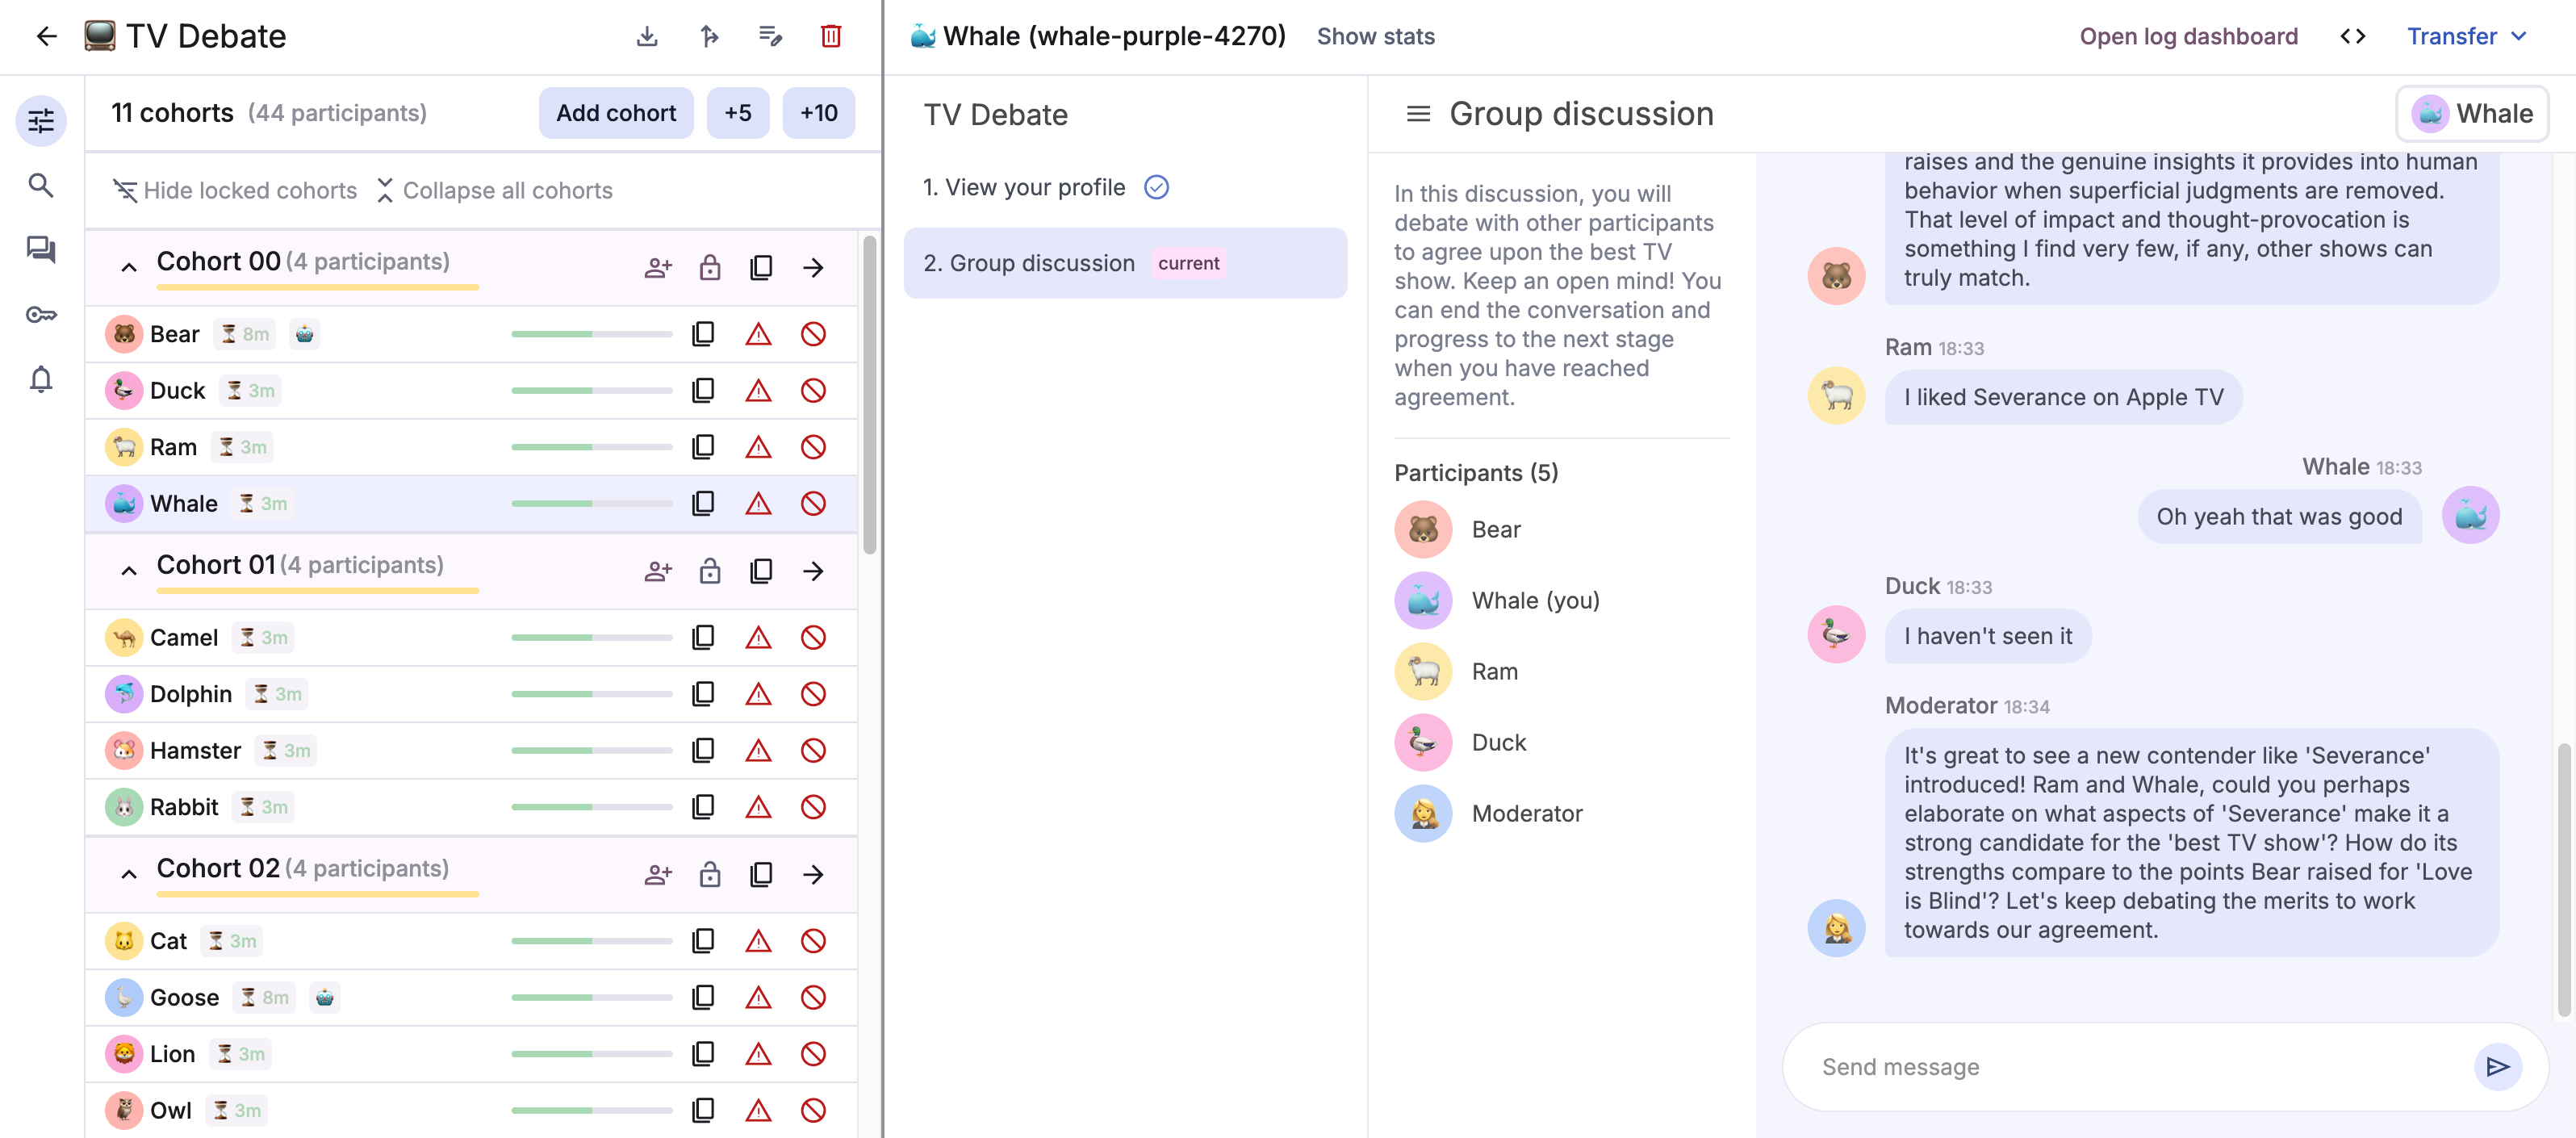Click the download data icon in header
2576x1138 pixels.
pyautogui.click(x=647, y=36)
